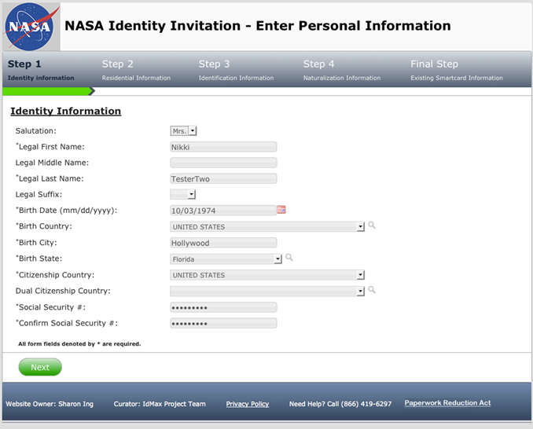Click the Dual Citizenship Country search magnifier
The height and width of the screenshot is (429, 533).
click(x=372, y=290)
